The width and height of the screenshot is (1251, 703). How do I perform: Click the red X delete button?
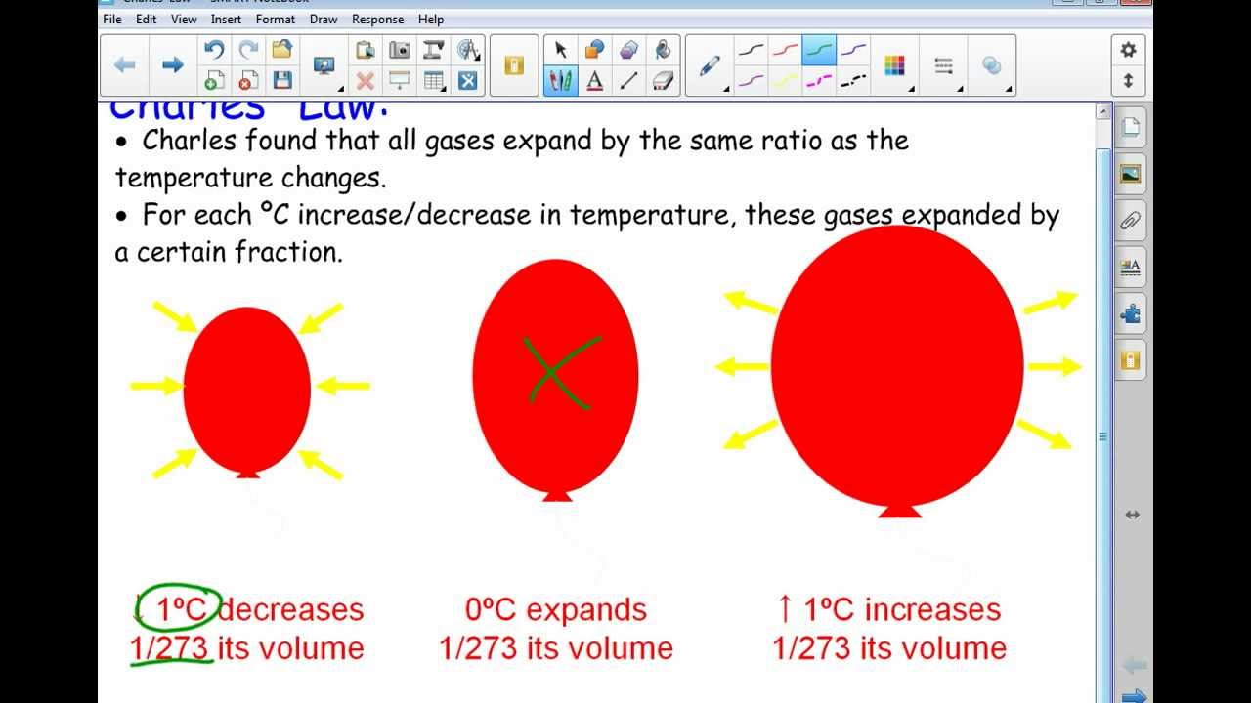tap(366, 81)
